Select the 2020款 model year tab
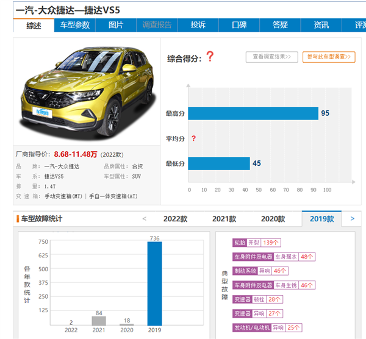366x339 pixels. click(273, 219)
